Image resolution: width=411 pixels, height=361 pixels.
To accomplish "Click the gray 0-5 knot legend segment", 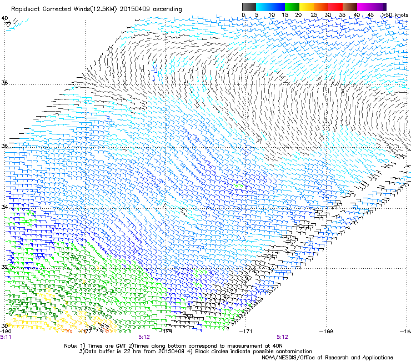I will coord(249,7).
